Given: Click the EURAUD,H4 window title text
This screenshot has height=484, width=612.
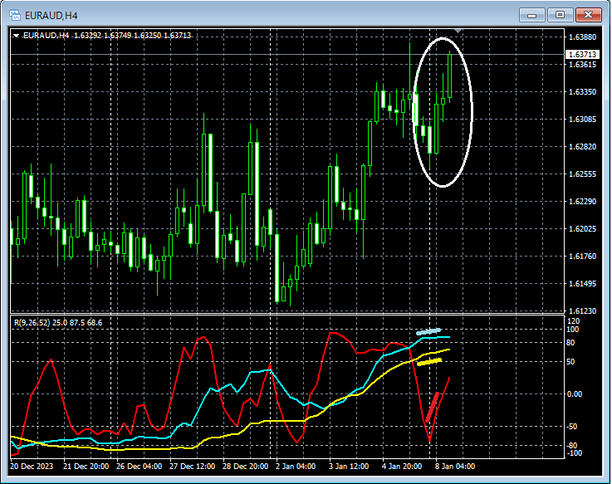Looking at the screenshot, I should (51, 16).
